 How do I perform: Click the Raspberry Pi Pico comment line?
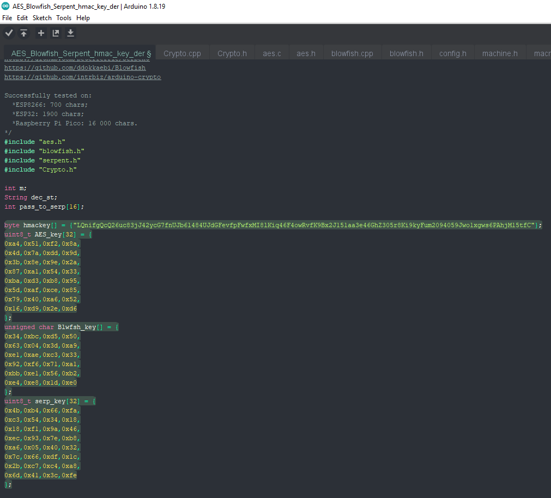click(75, 123)
